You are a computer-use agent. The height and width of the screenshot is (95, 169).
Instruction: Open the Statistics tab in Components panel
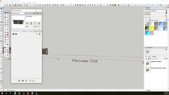pyautogui.click(x=154, y=56)
